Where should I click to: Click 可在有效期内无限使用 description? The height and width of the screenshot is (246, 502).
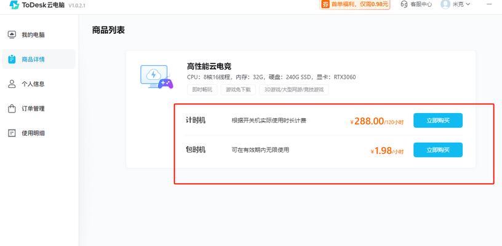tap(260, 149)
